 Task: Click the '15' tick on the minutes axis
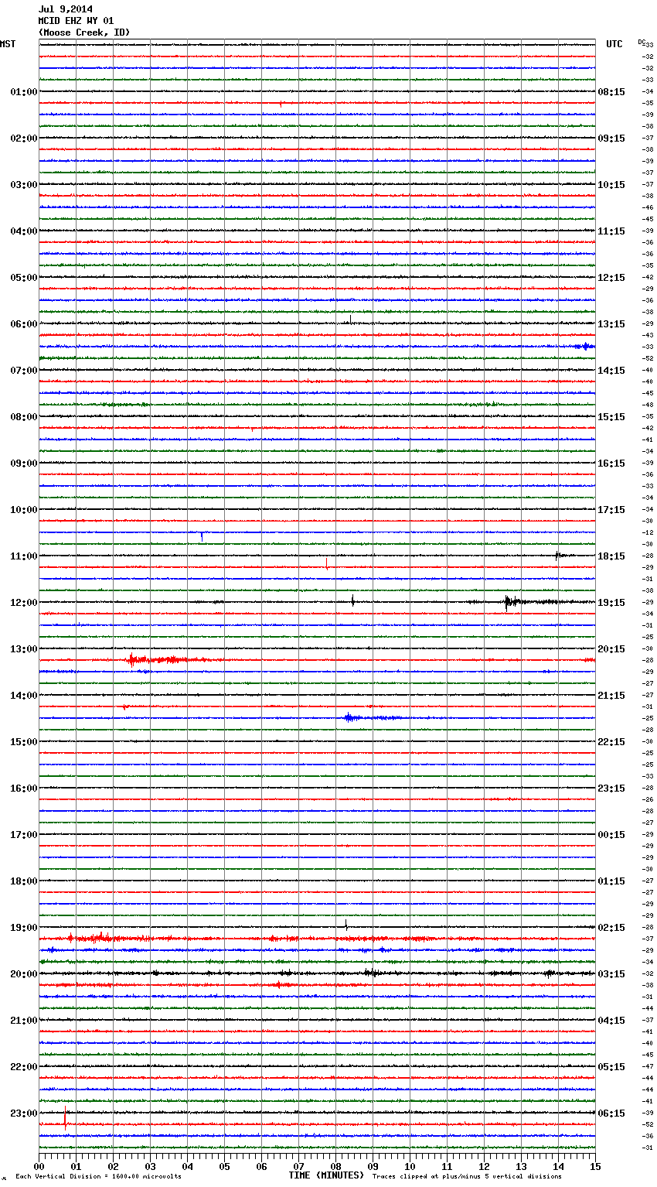coord(595,1167)
